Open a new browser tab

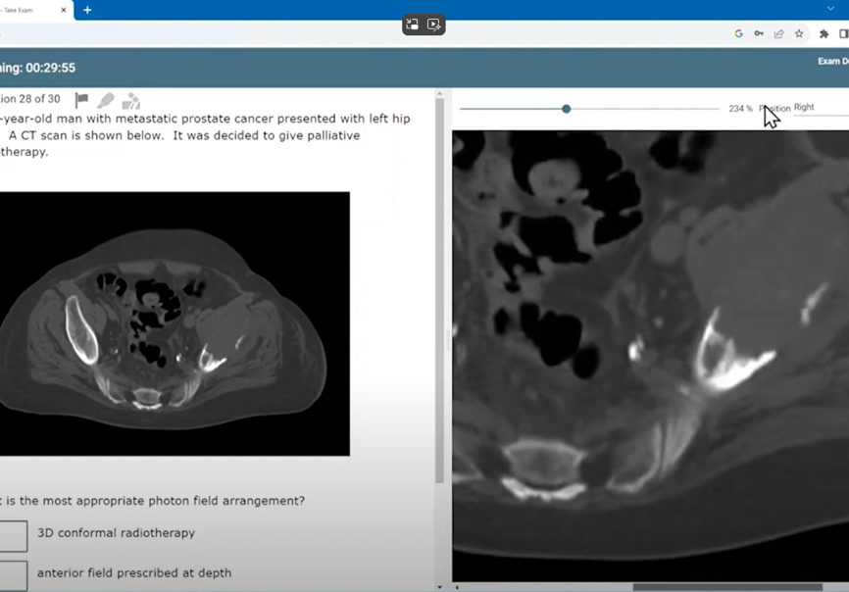pos(86,11)
